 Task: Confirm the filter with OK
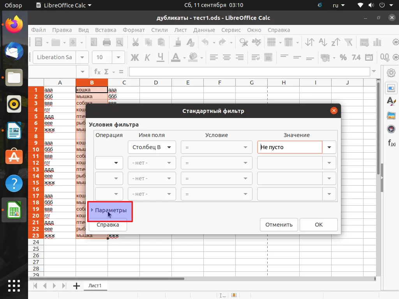(x=318, y=225)
